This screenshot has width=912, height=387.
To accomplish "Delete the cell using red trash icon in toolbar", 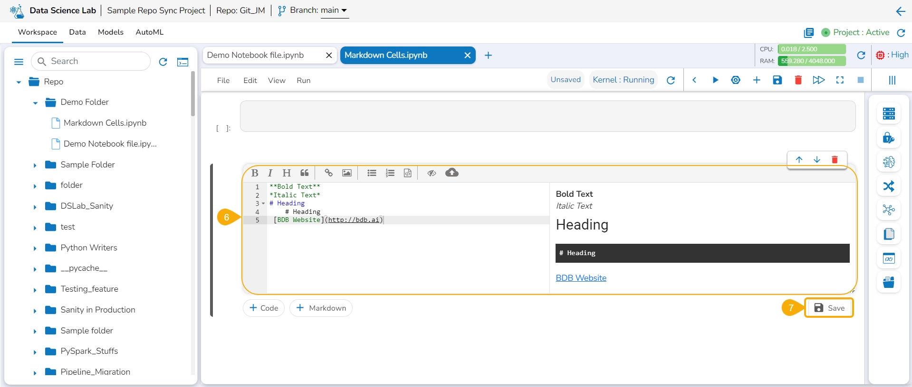I will 798,80.
